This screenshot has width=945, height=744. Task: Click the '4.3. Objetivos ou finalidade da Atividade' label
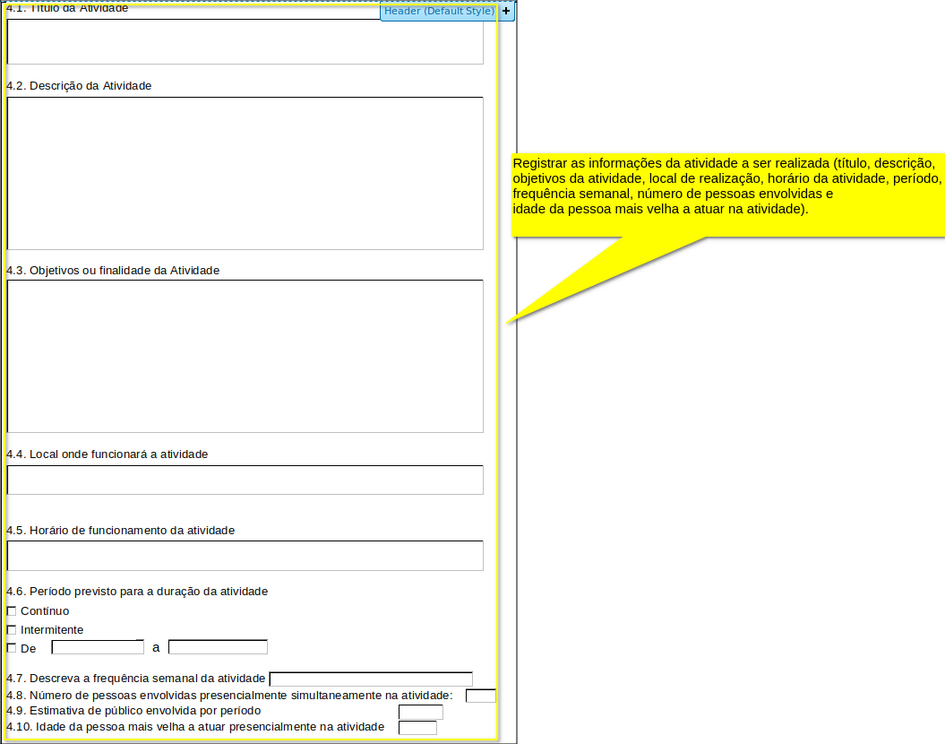[x=113, y=270]
